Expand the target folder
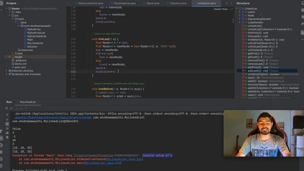 [9, 57]
